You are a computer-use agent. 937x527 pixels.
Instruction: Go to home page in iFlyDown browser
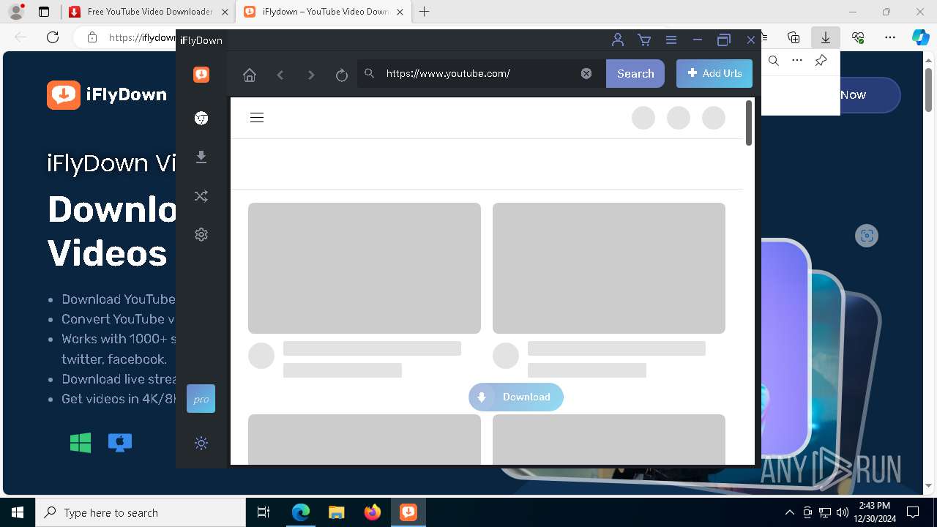coord(250,75)
